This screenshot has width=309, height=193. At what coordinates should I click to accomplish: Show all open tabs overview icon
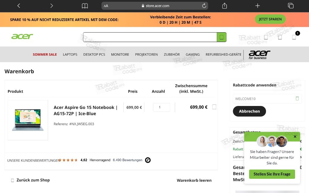[291, 6]
